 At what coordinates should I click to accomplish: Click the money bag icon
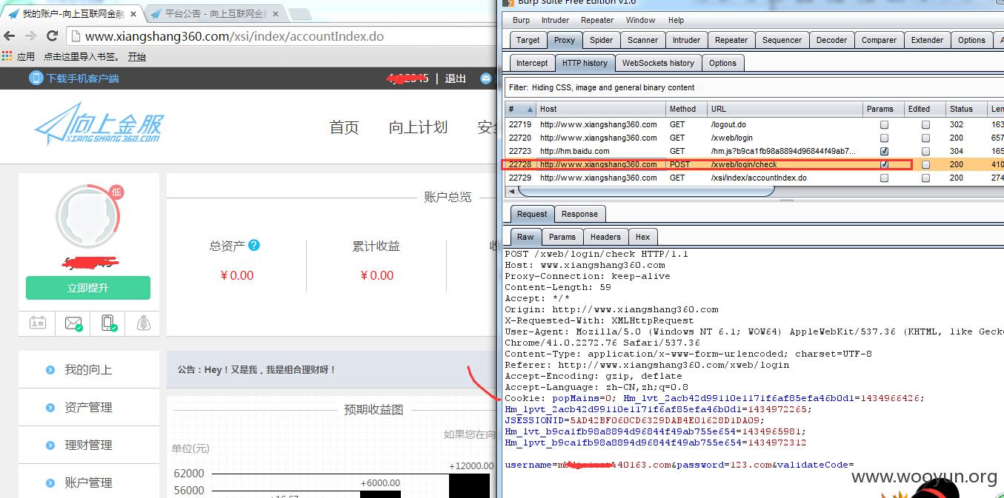[x=143, y=323]
